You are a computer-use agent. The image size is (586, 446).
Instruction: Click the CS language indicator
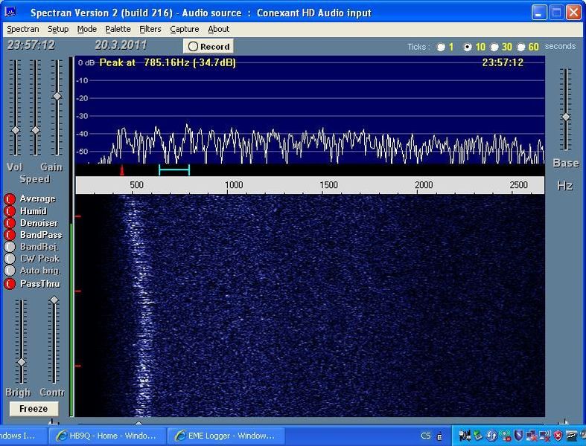click(425, 436)
